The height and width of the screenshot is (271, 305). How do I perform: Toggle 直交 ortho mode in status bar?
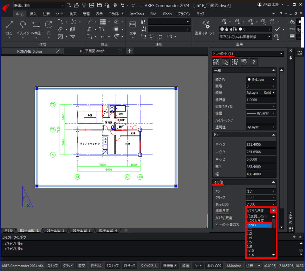82,266
